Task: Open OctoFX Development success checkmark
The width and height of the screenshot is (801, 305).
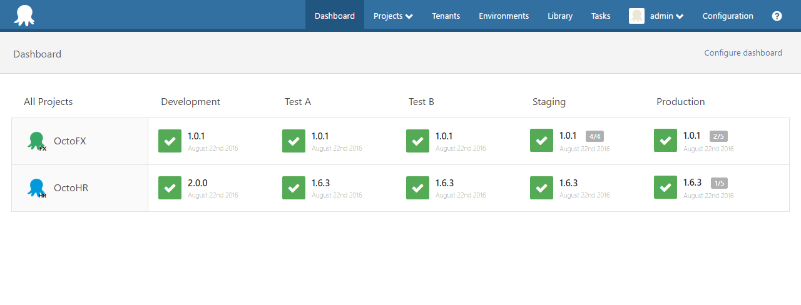Action: click(x=170, y=141)
